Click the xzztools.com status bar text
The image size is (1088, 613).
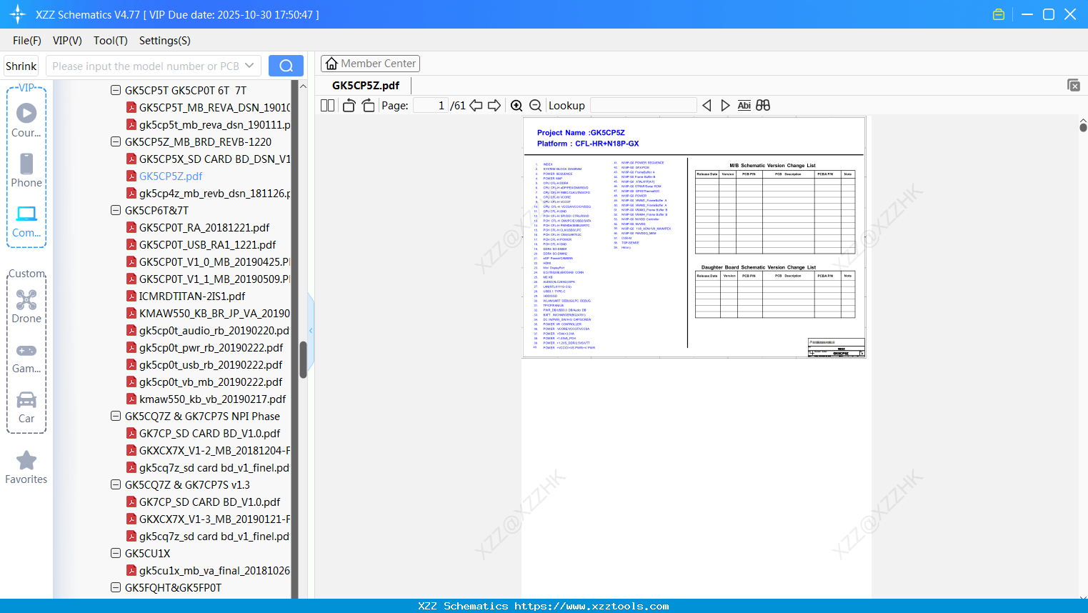coord(544,606)
